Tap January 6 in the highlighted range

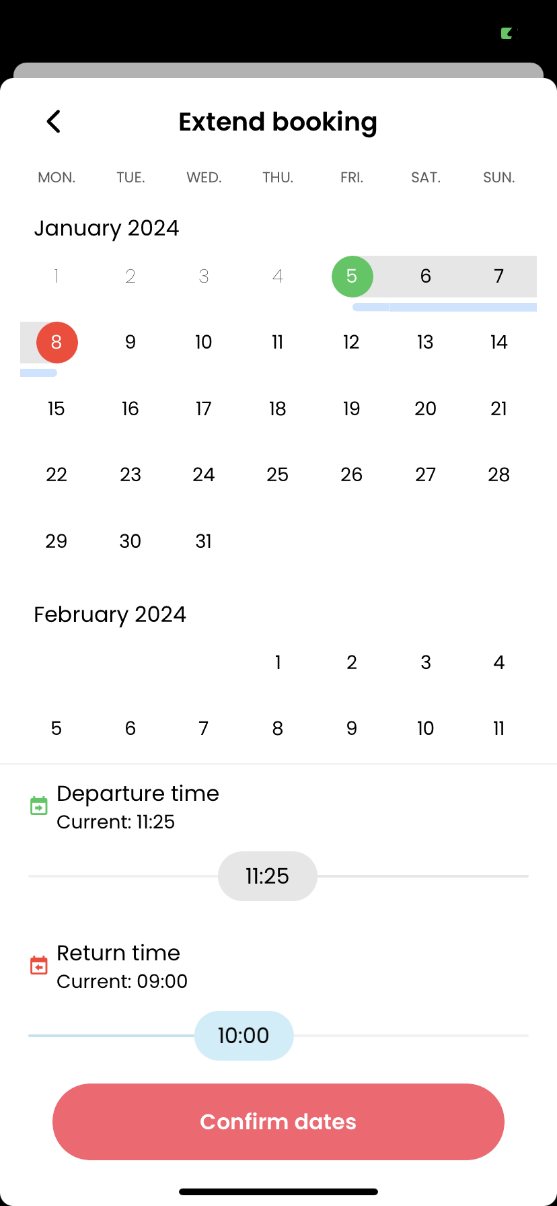(x=425, y=276)
